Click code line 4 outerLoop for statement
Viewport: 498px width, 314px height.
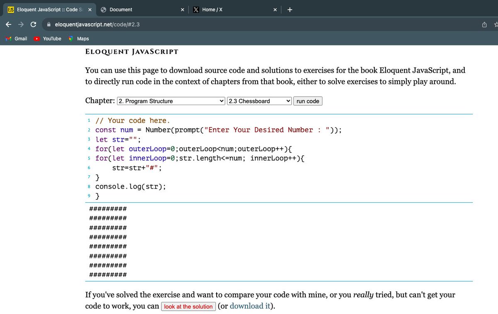(195, 149)
